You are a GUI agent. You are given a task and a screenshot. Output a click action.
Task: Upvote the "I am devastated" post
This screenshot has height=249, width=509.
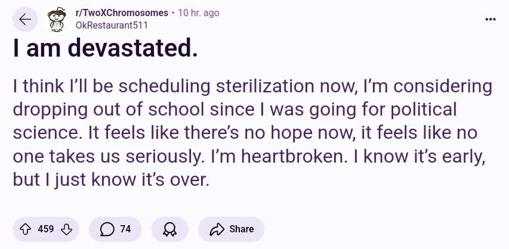[x=25, y=229]
